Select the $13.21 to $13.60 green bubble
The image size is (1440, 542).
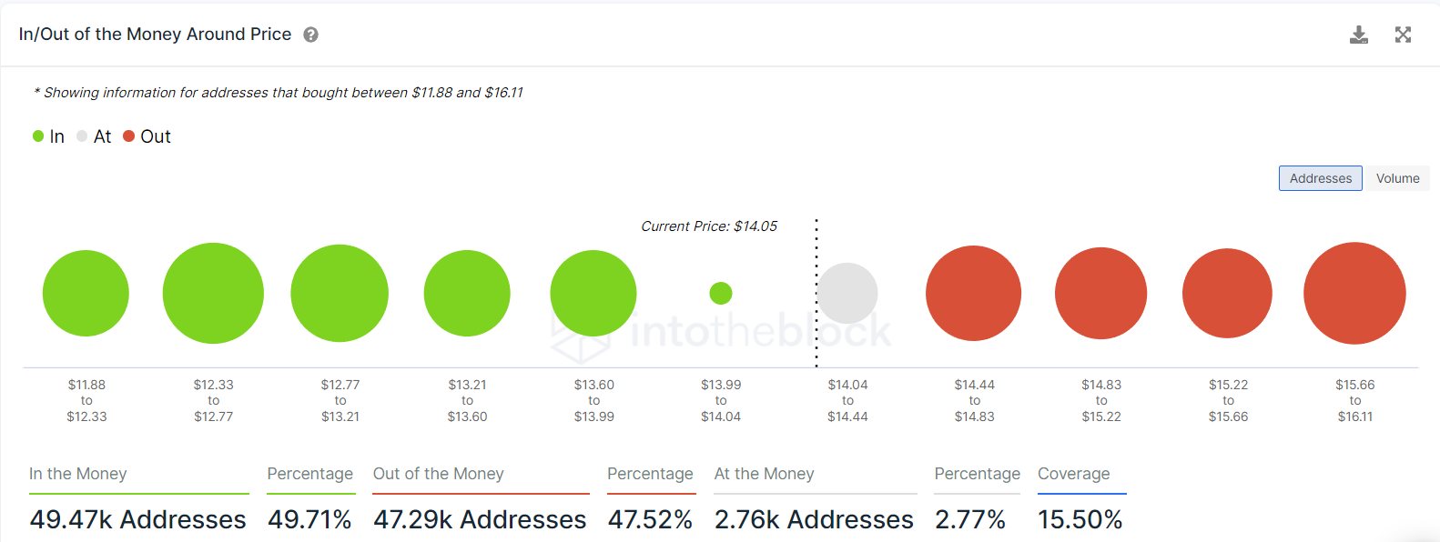pyautogui.click(x=467, y=293)
